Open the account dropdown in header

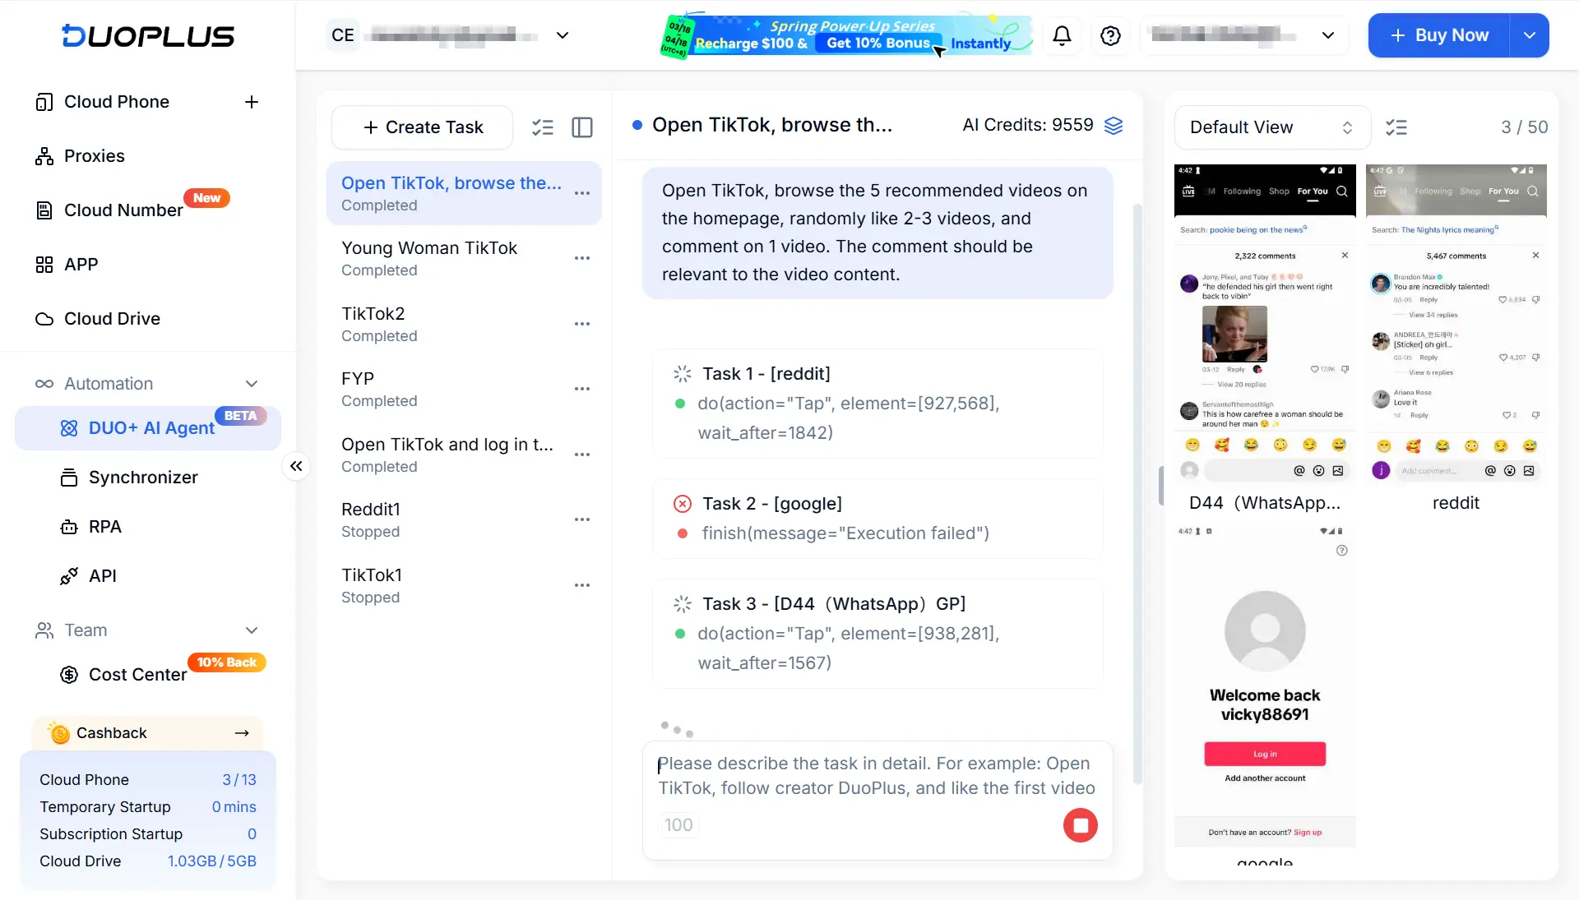coord(1243,35)
